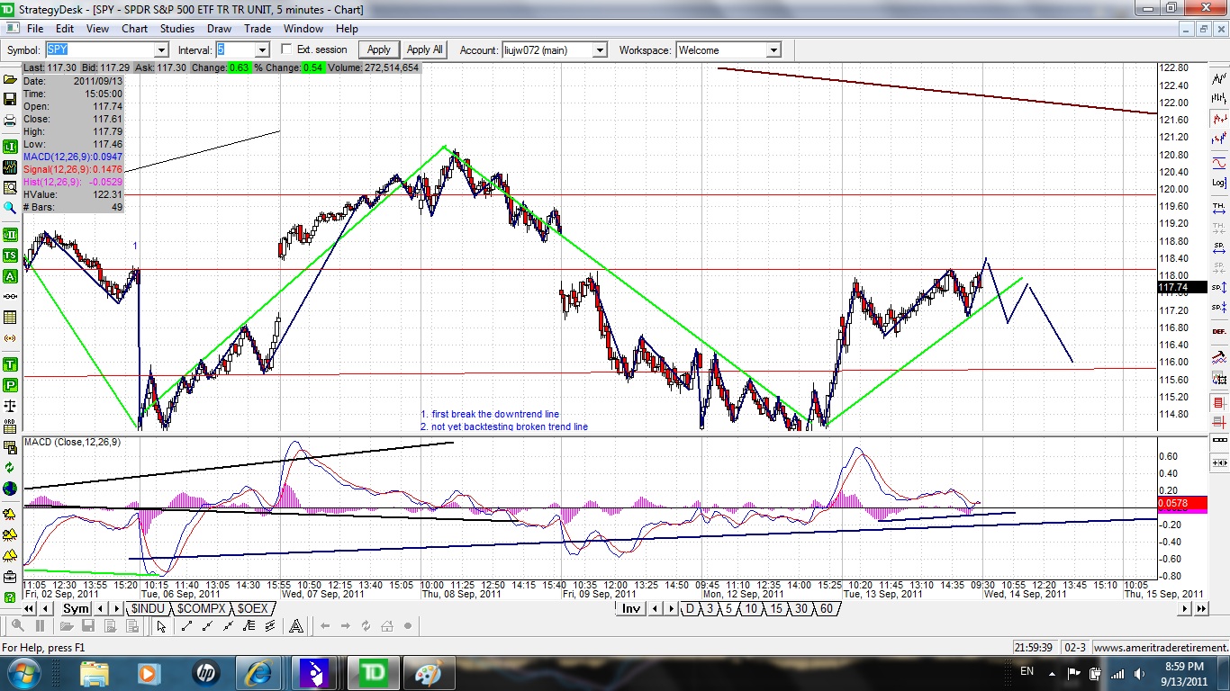The width and height of the screenshot is (1230, 691).
Task: Toggle Log scale icon in right toolbar
Action: coord(1219,183)
